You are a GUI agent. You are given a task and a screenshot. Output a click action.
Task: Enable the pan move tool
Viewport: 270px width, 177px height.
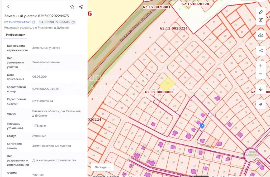pos(260,89)
